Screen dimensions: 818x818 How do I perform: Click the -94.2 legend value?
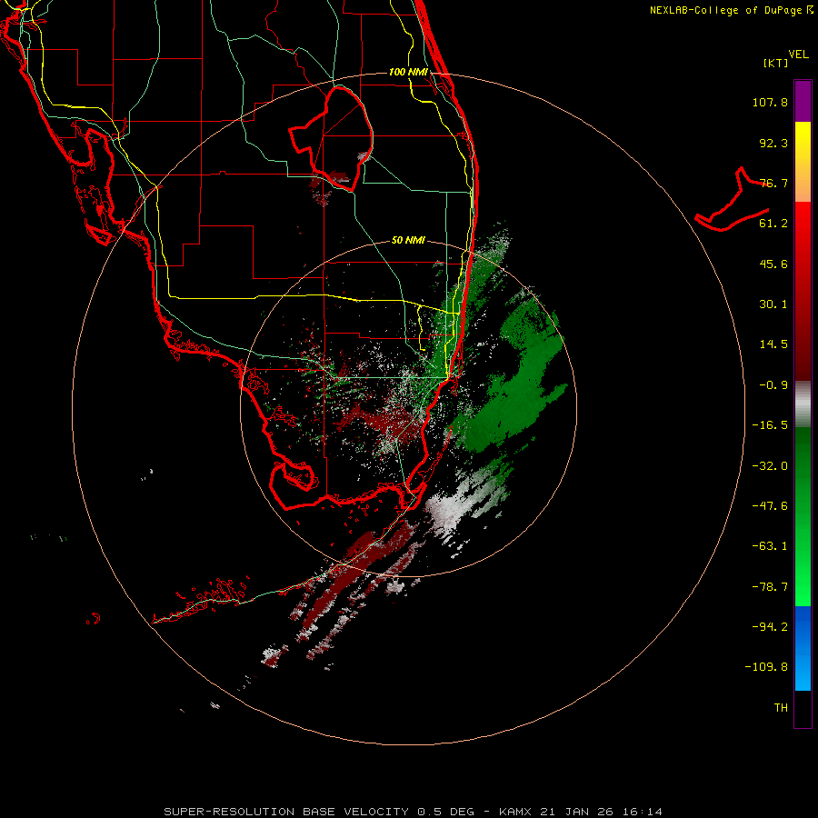point(770,627)
